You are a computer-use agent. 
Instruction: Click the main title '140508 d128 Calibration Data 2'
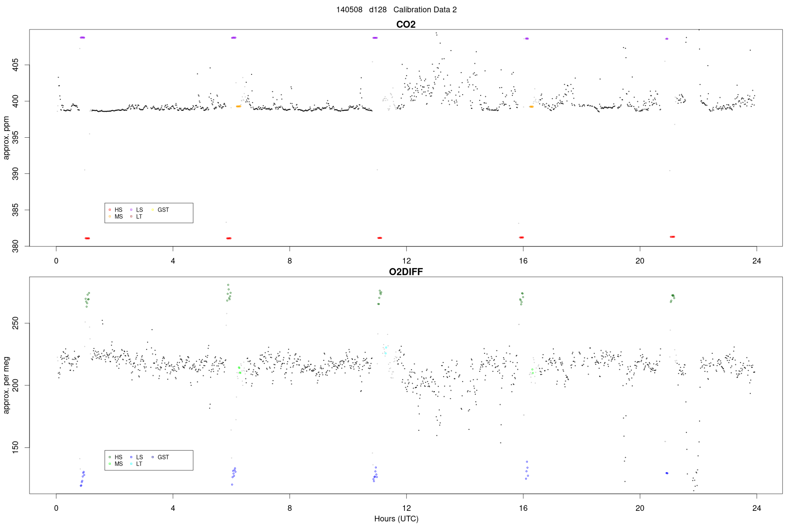point(396,10)
